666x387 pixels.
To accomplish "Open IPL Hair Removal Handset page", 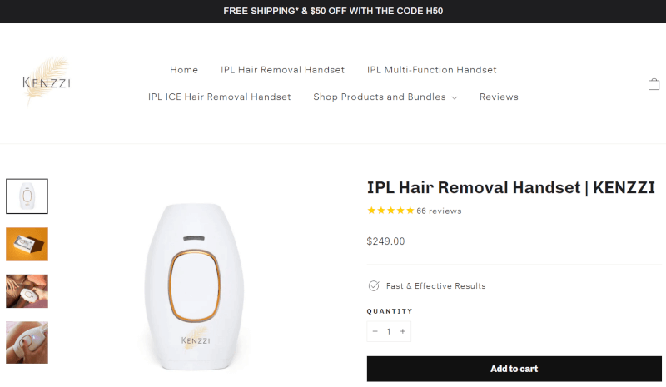I will coord(282,70).
